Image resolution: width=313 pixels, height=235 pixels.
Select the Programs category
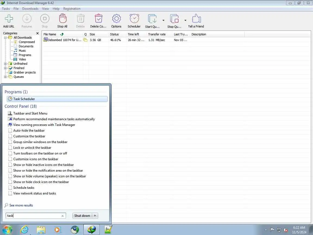pos(25,55)
